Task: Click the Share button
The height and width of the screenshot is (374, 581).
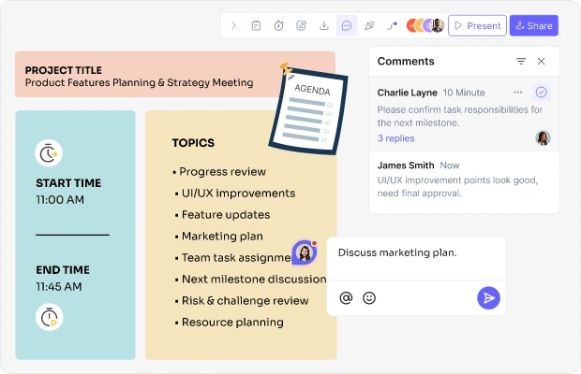Action: [534, 25]
